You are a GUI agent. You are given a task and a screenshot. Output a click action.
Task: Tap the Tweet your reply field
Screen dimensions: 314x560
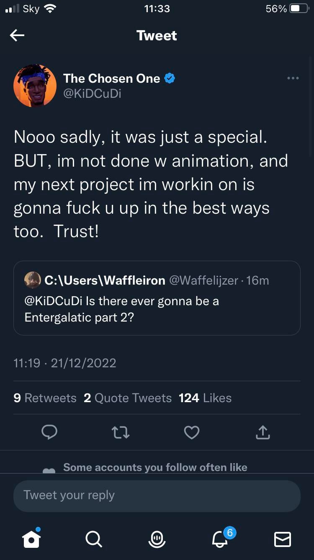[157, 495]
